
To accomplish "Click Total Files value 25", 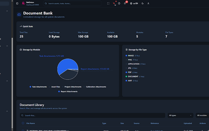I will pos(21,37).
